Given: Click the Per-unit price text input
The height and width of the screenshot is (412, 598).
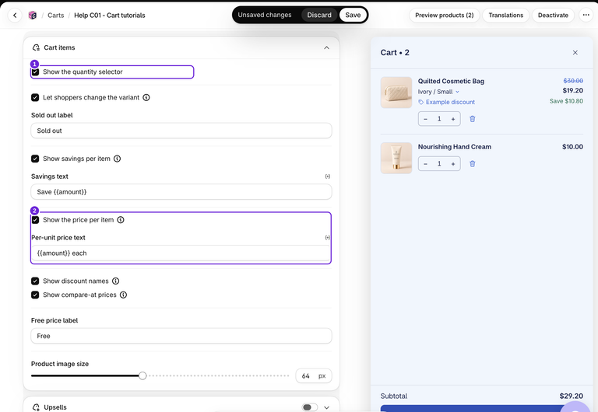Looking at the screenshot, I should (181, 253).
